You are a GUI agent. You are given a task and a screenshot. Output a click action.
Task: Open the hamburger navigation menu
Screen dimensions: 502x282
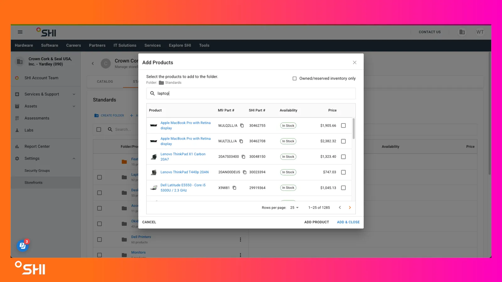click(20, 32)
